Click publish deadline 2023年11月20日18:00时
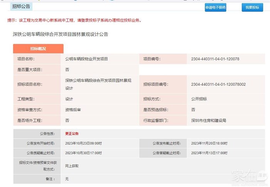This screenshot has width=270, height=187. (x=209, y=143)
